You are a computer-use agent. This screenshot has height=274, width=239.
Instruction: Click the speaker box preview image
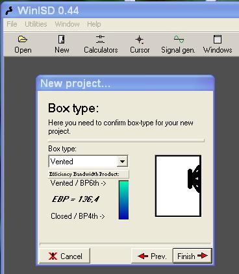[x=178, y=186]
